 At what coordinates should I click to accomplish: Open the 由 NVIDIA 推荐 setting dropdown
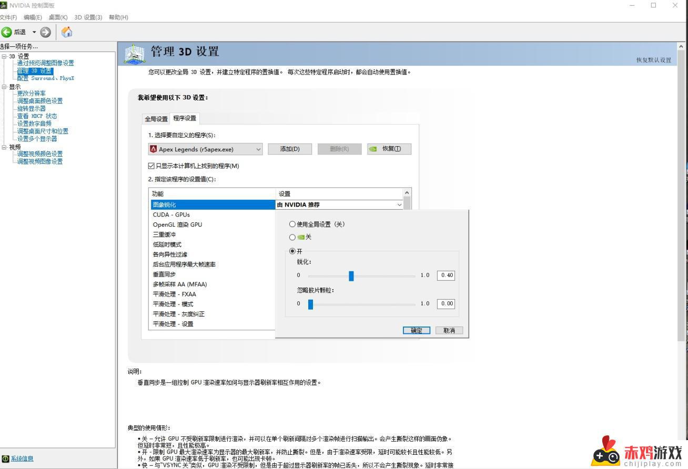click(x=340, y=205)
